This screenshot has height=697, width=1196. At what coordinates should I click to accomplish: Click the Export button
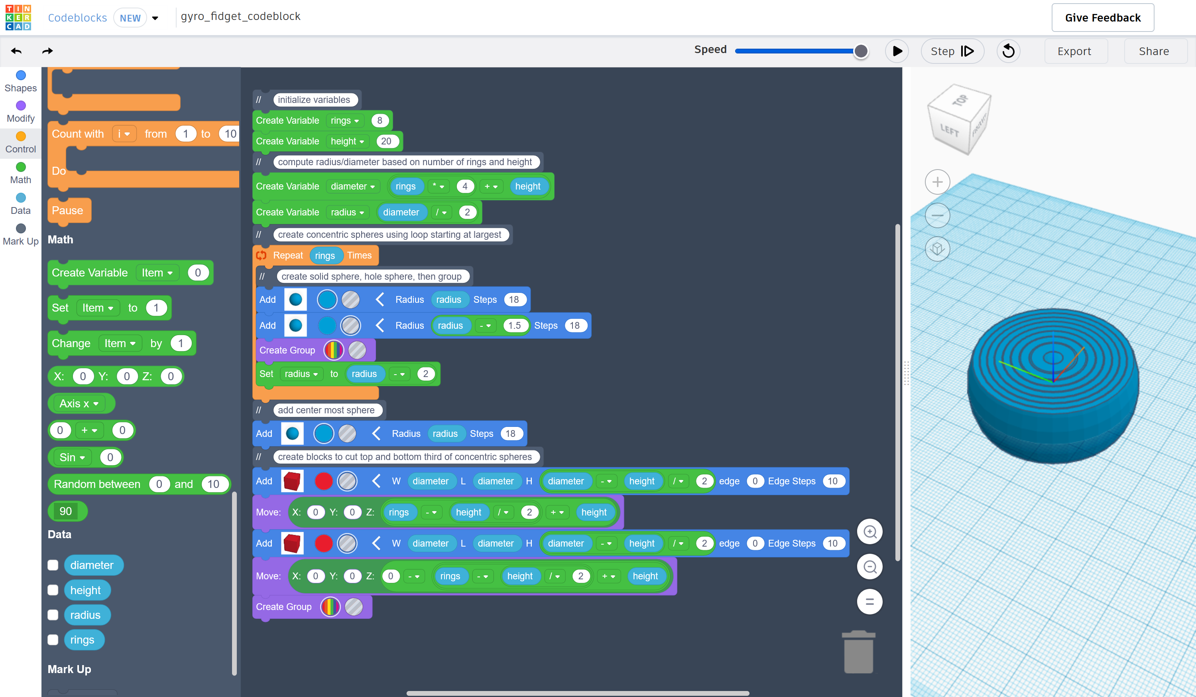click(x=1074, y=51)
